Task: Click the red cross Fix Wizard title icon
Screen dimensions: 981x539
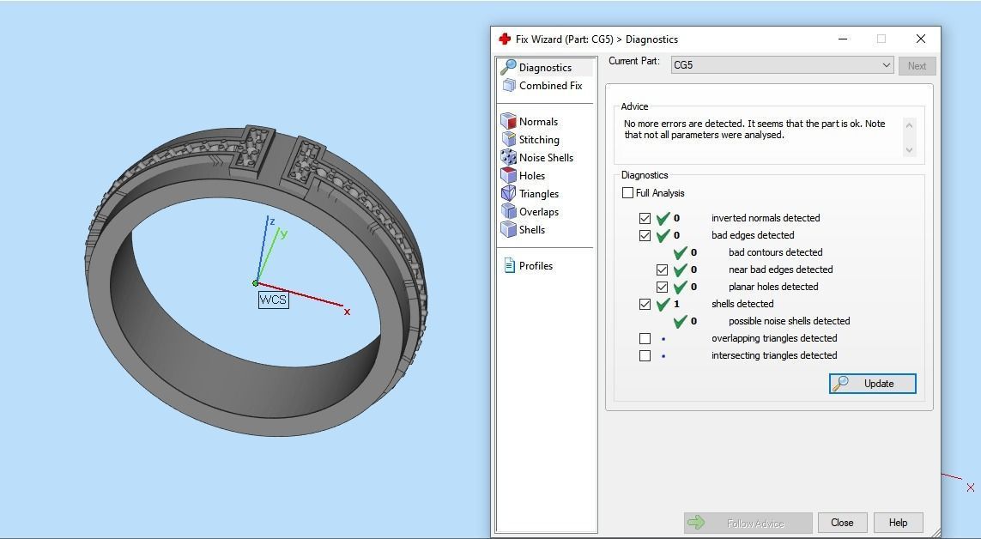Action: [x=505, y=39]
